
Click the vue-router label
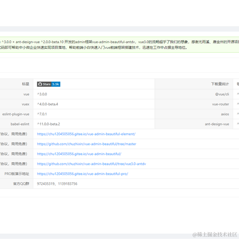[x=221, y=104]
